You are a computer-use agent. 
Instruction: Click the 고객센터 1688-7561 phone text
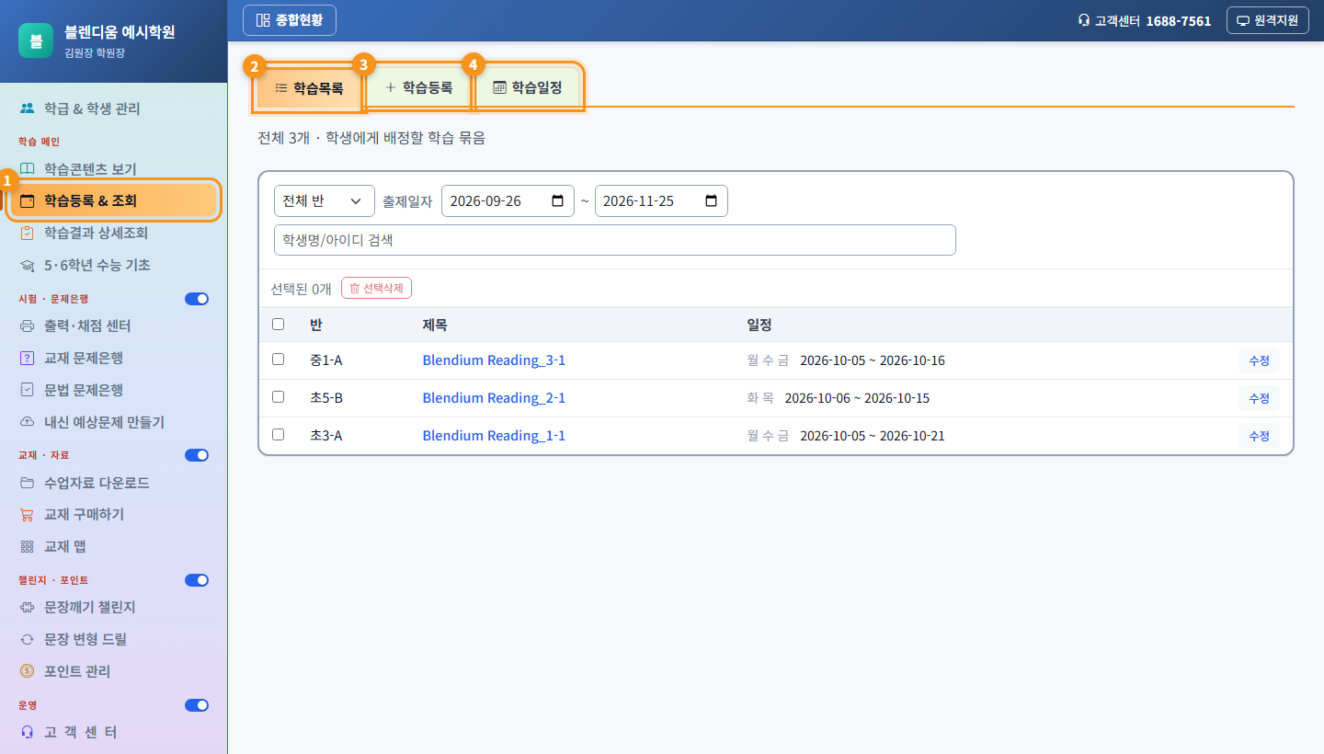(x=1145, y=20)
